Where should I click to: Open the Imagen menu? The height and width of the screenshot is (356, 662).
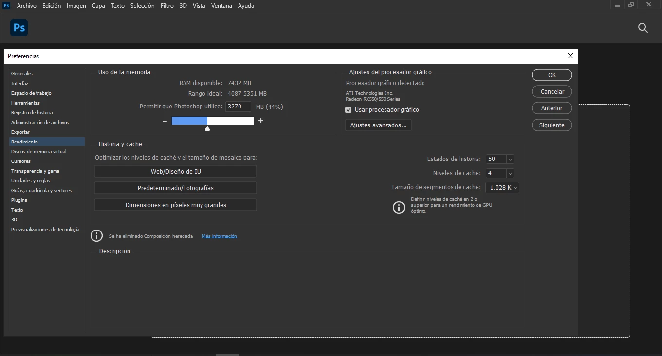coord(76,6)
